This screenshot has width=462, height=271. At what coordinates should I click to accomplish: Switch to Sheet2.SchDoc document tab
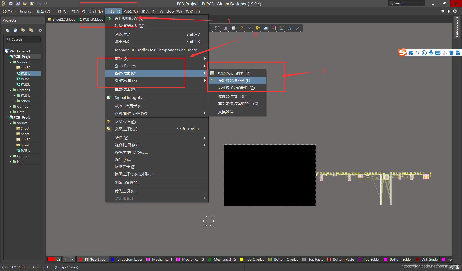(x=62, y=19)
